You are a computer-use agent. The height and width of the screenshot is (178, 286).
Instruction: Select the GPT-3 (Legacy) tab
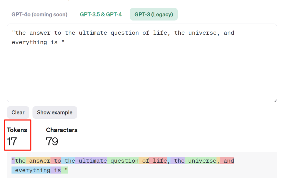click(x=154, y=14)
